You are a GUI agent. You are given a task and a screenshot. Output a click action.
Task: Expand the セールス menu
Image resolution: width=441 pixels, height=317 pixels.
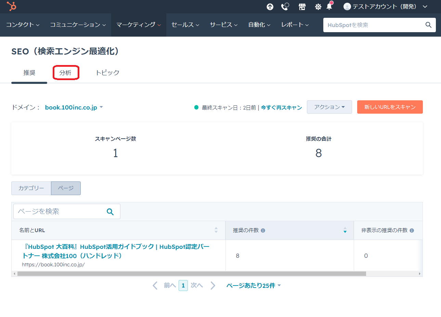pos(185,25)
